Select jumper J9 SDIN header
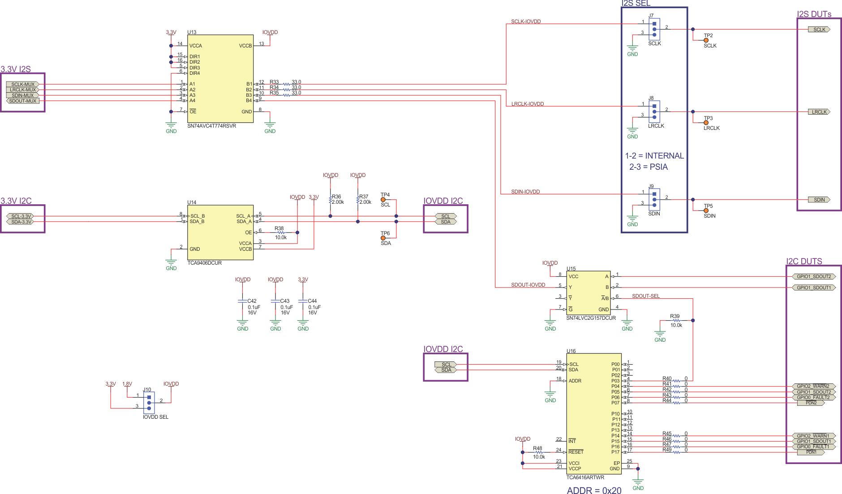The width and height of the screenshot is (842, 494). (654, 199)
